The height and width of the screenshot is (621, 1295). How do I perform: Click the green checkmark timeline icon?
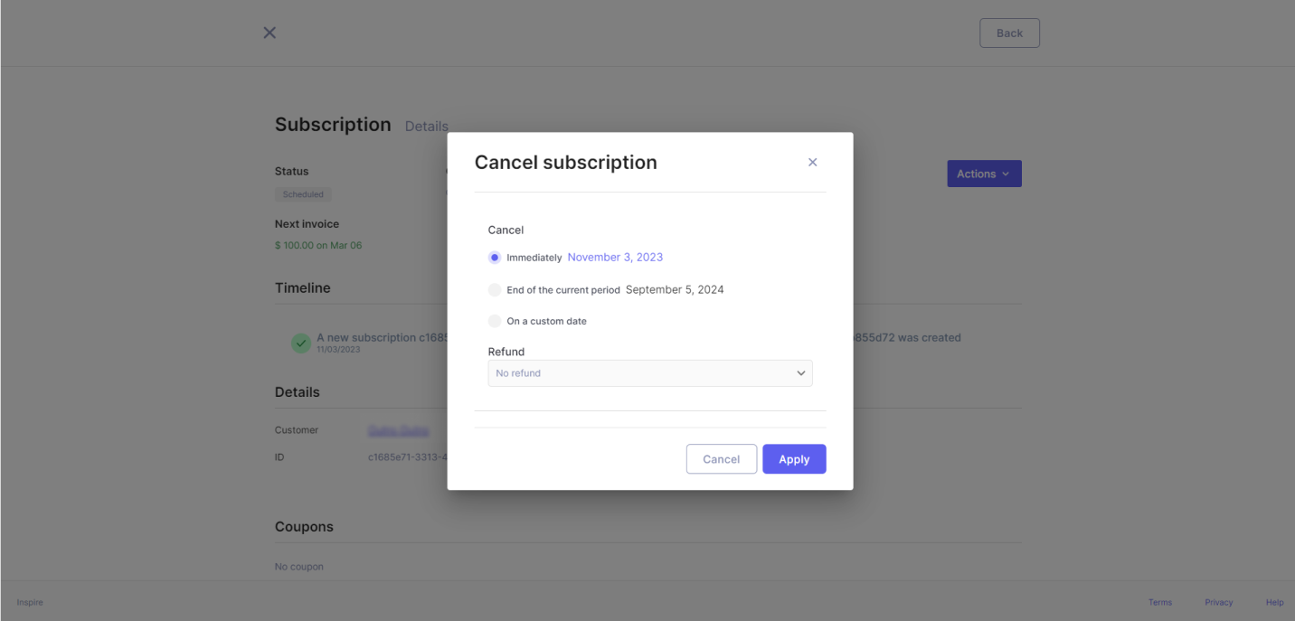[x=301, y=343]
